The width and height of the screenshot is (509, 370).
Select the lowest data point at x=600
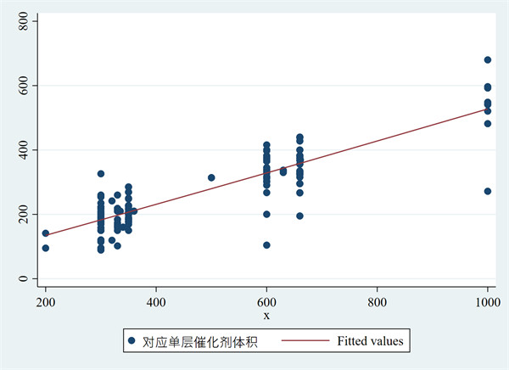point(266,245)
